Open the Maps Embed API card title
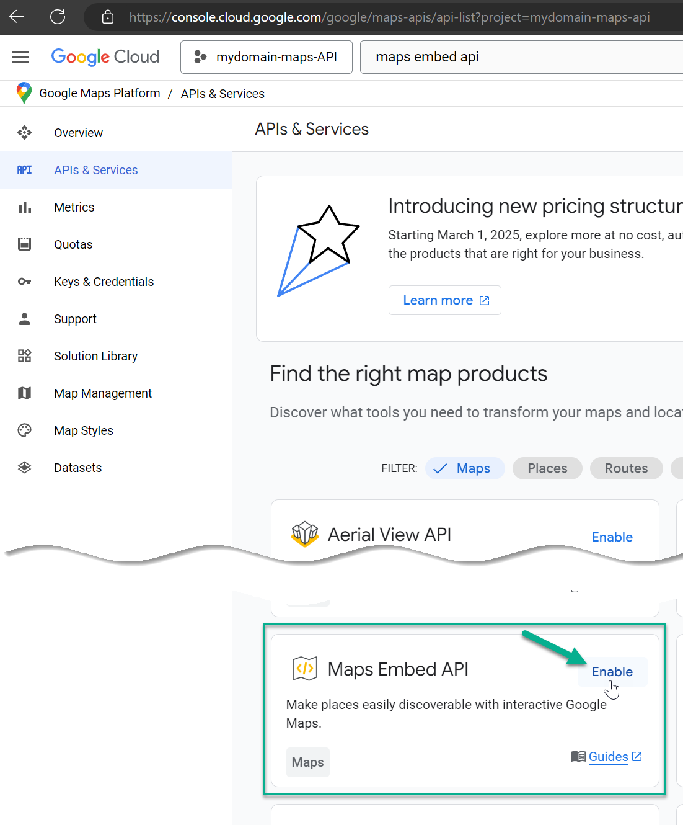Image resolution: width=683 pixels, height=825 pixels. 398,669
